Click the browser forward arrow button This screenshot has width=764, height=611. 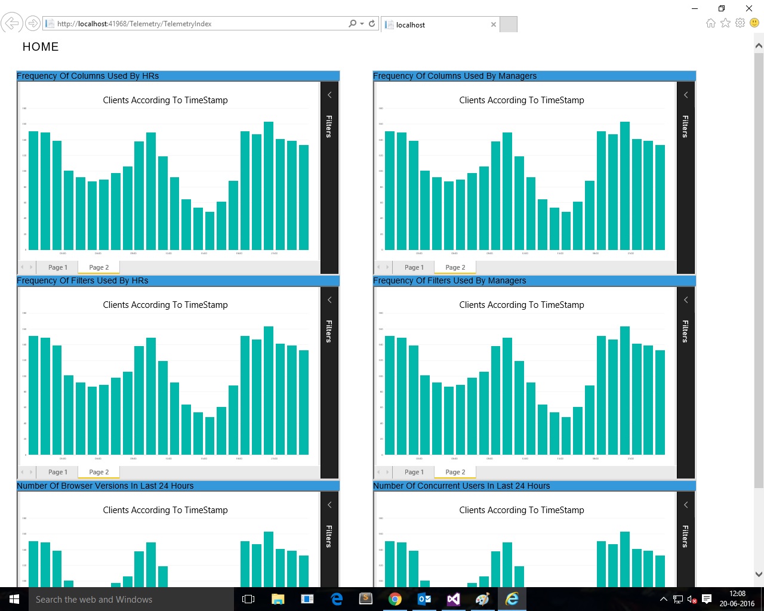coord(33,24)
